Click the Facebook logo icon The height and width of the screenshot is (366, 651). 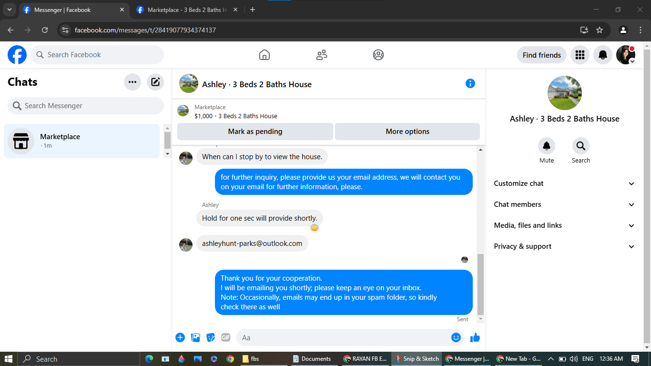(17, 55)
